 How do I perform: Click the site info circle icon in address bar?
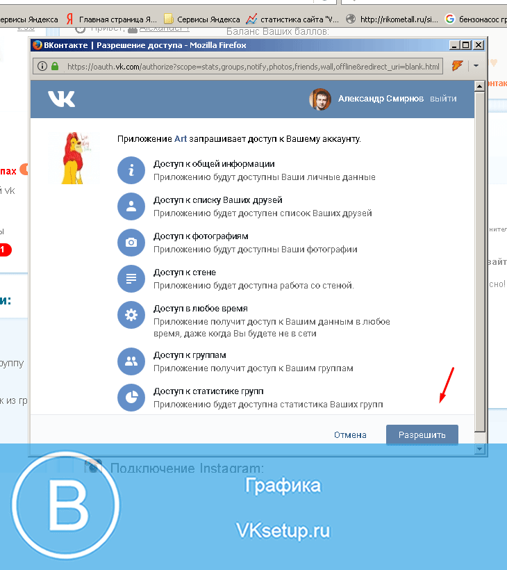point(42,66)
